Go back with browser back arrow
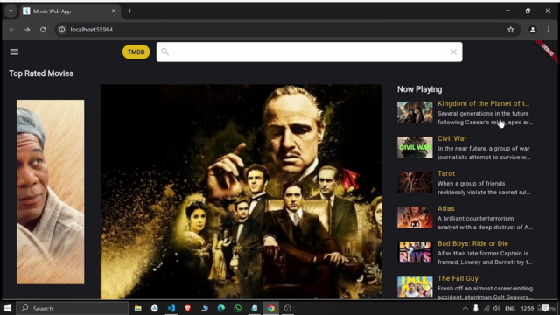Screen dimensions: 560x315 (11, 30)
